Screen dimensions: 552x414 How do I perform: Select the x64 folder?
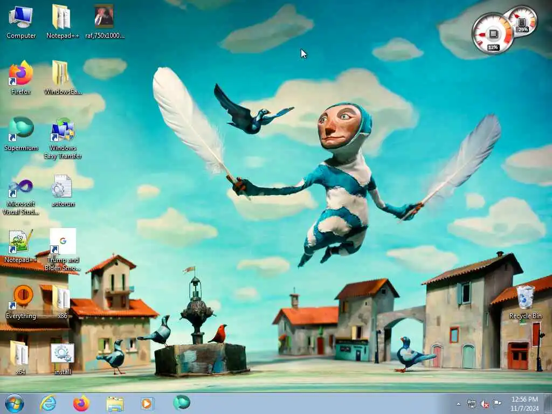pos(20,357)
